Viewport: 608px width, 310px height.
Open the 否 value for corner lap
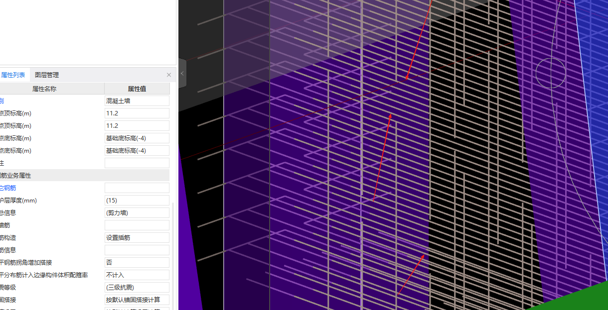click(137, 262)
